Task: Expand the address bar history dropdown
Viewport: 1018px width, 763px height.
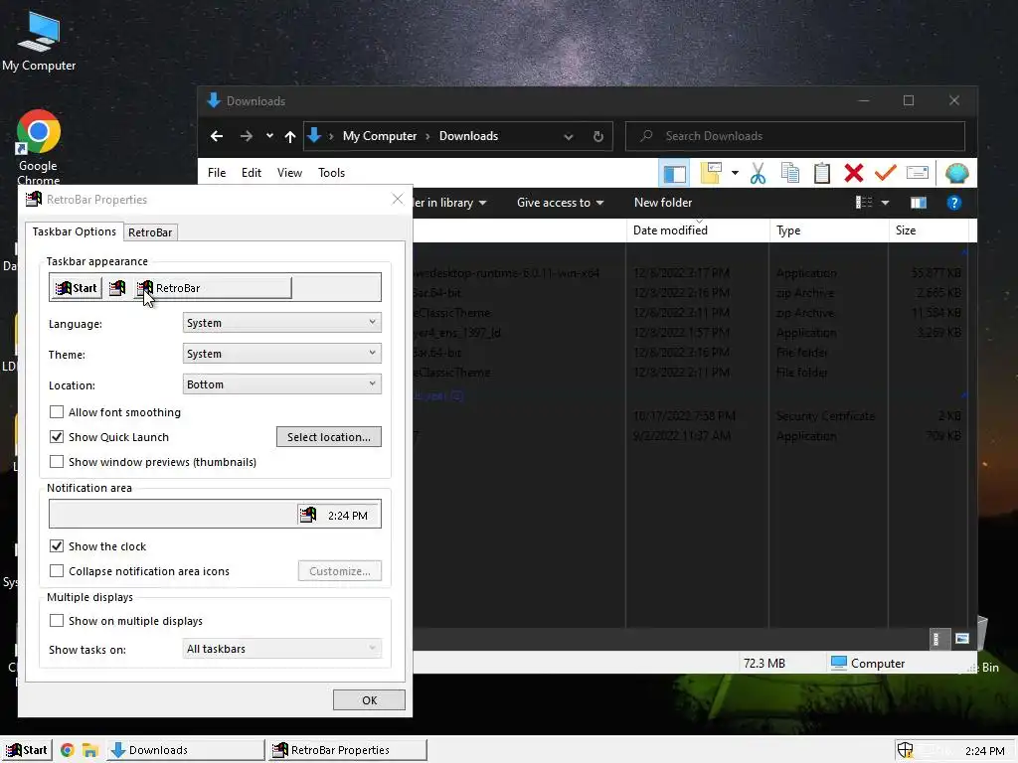Action: click(x=568, y=137)
